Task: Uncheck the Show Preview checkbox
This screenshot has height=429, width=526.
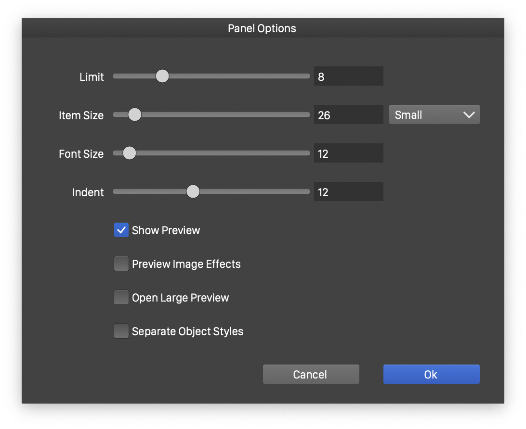Action: coord(121,230)
